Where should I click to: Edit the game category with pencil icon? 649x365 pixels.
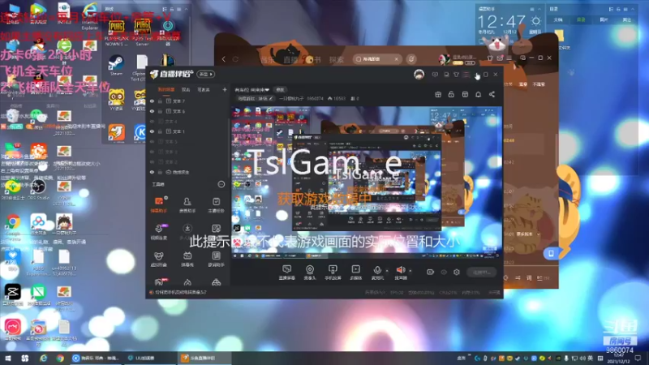point(271,98)
